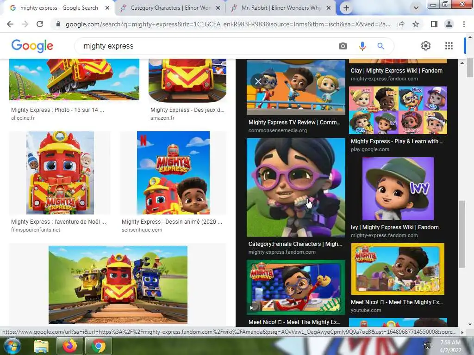Open Google quick settings gear

pos(426,46)
